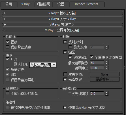The image size is (126, 115).
Task: Click the 最大深度 value field
Action: coord(97,47)
